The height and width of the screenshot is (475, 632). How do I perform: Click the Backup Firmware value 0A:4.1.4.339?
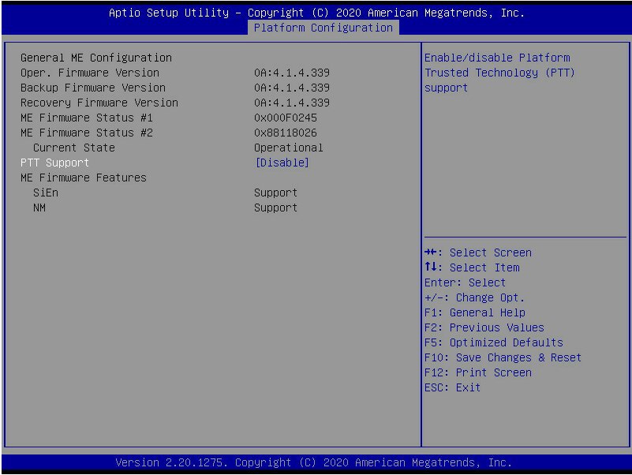pyautogui.click(x=292, y=88)
